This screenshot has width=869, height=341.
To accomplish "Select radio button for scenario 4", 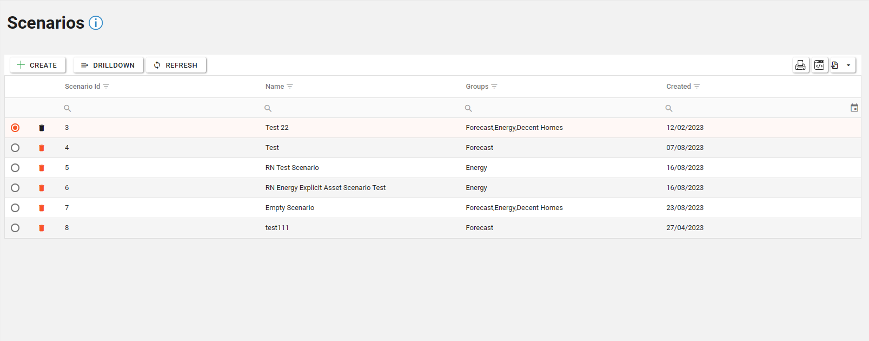I will pyautogui.click(x=15, y=148).
